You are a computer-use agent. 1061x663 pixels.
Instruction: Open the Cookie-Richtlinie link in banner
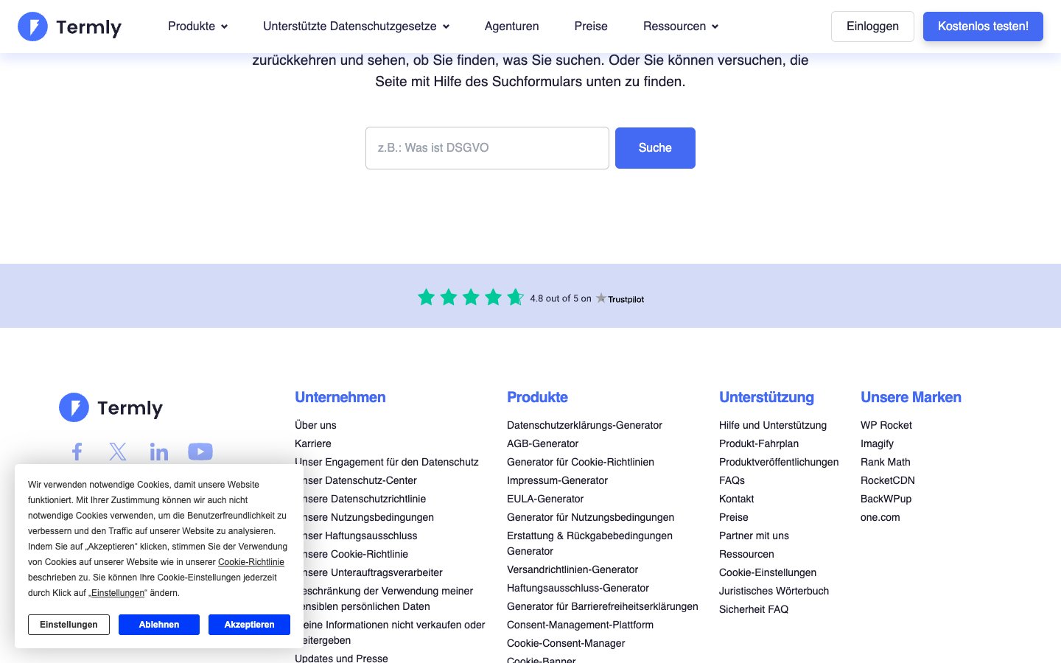coord(251,562)
